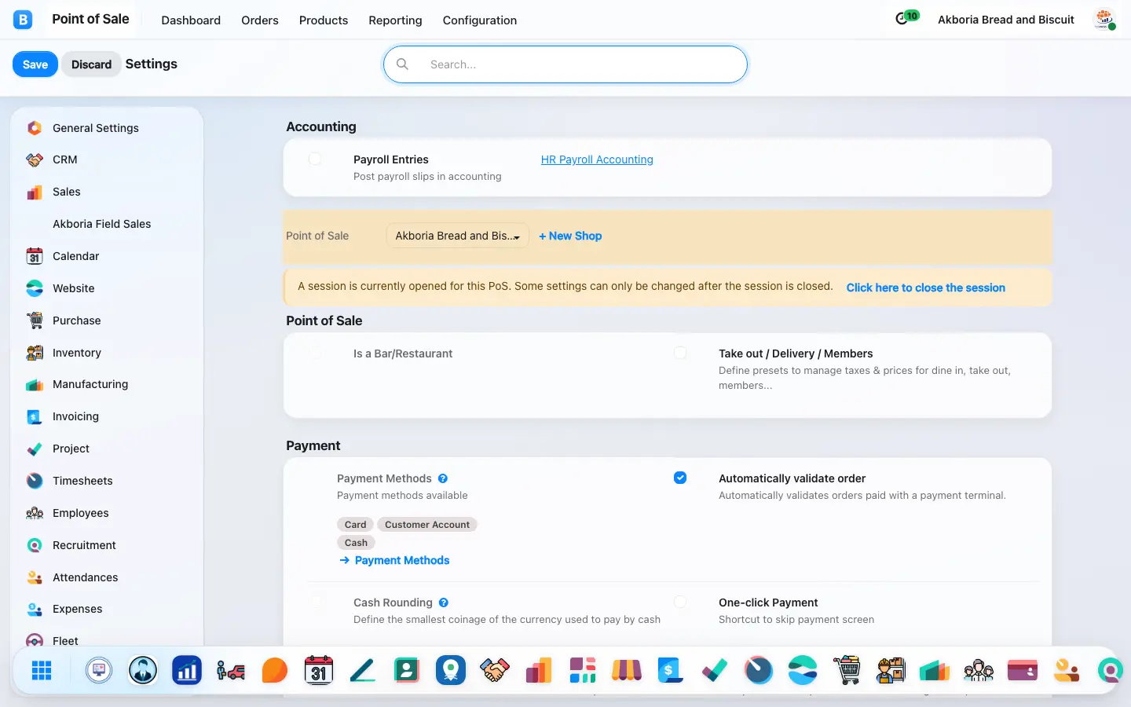Open the Reporting menu
The width and height of the screenshot is (1131, 707).
(395, 20)
